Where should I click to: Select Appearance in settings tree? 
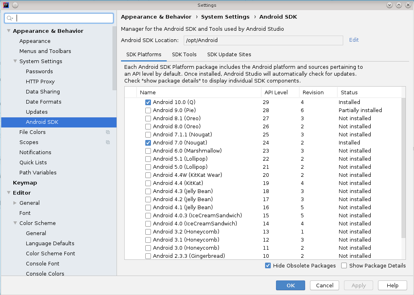pos(35,41)
